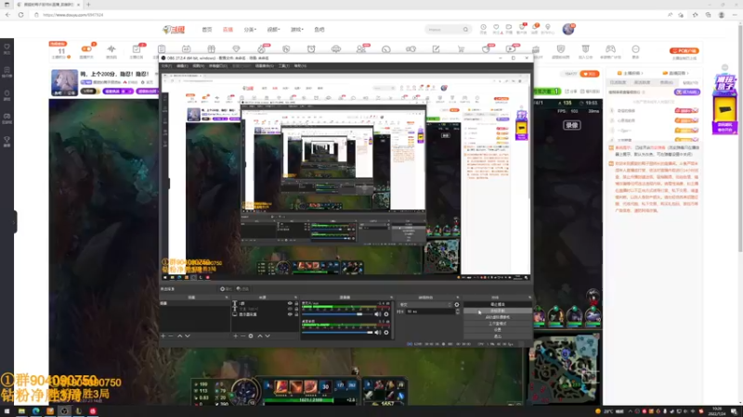Click orange PC客户端 button
The image size is (743, 417).
click(684, 51)
